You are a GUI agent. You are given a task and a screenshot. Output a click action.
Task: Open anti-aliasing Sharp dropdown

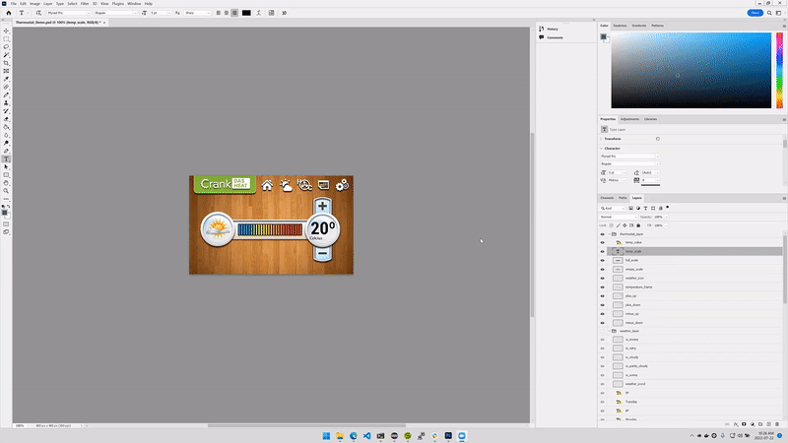click(x=197, y=13)
